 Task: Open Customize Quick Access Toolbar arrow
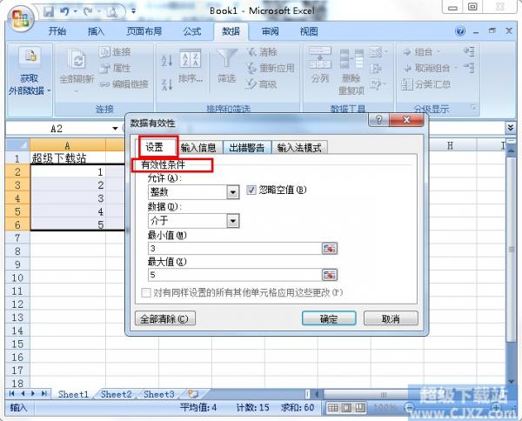[133, 11]
